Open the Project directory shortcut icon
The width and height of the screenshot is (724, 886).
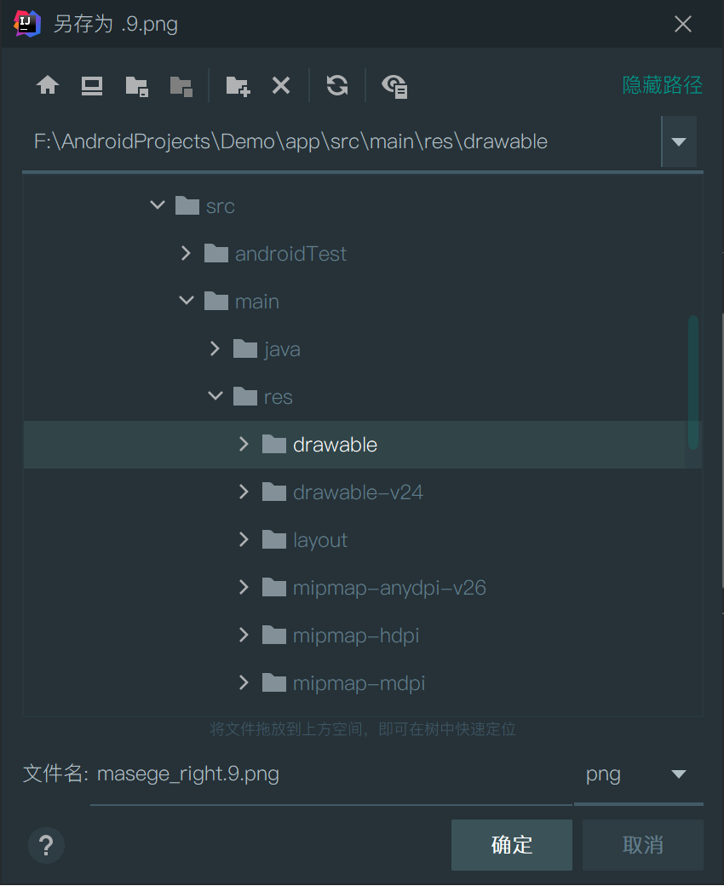pos(136,85)
